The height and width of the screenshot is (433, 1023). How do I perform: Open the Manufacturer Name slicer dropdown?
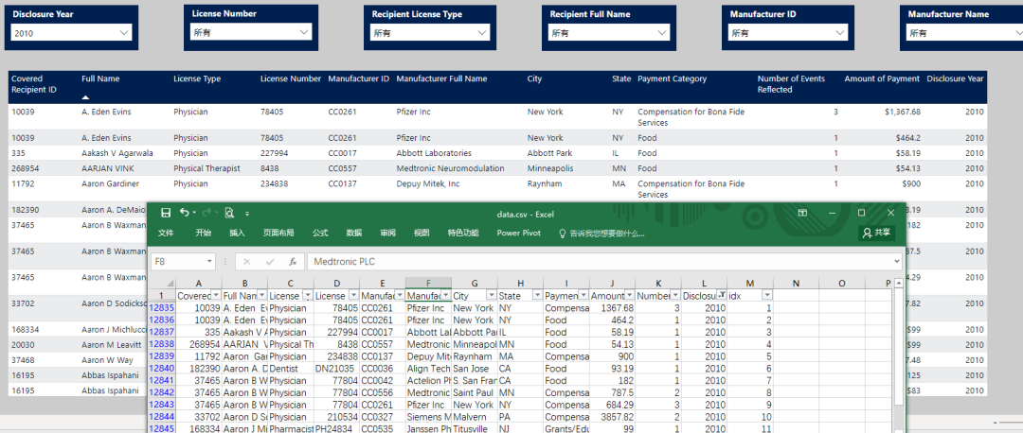964,32
